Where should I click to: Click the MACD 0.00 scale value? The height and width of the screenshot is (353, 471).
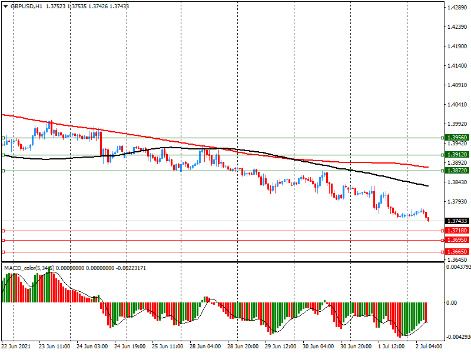point(451,302)
